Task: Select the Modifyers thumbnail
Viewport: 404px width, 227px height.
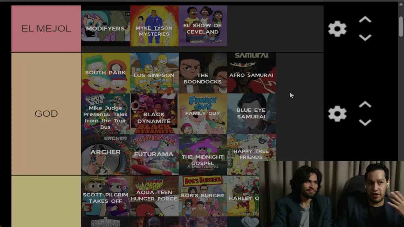Action: click(x=105, y=26)
